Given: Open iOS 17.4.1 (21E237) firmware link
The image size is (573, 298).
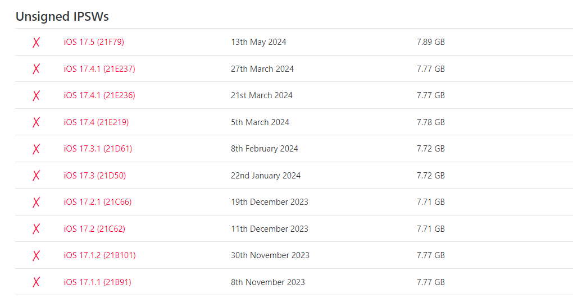Looking at the screenshot, I should click(99, 69).
